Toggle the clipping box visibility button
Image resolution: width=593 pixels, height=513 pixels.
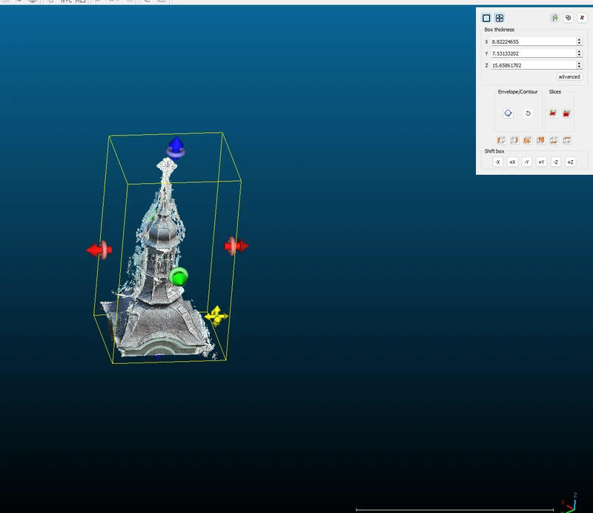(486, 18)
